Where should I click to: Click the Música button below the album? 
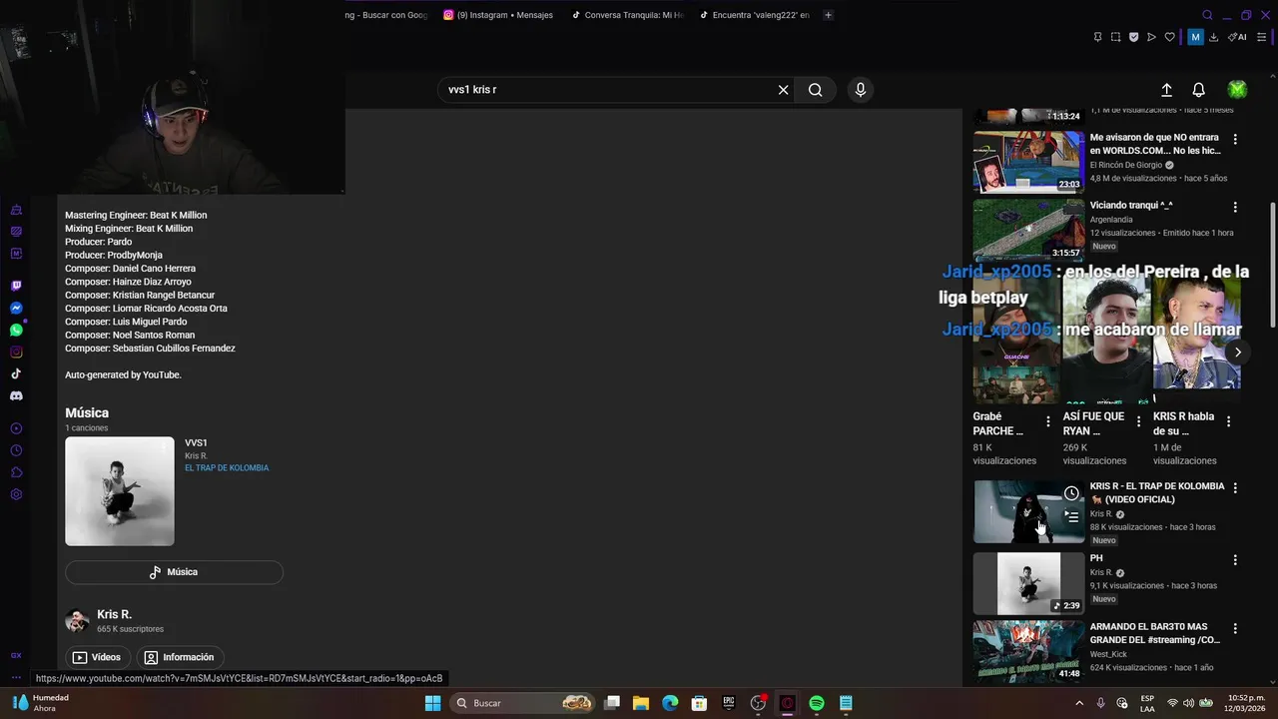tap(174, 572)
